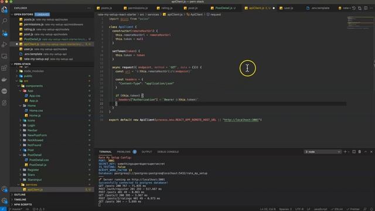Viewport: 375px width, 211px height.
Task: Click the Prettier status bar item
Action: tap(353, 209)
